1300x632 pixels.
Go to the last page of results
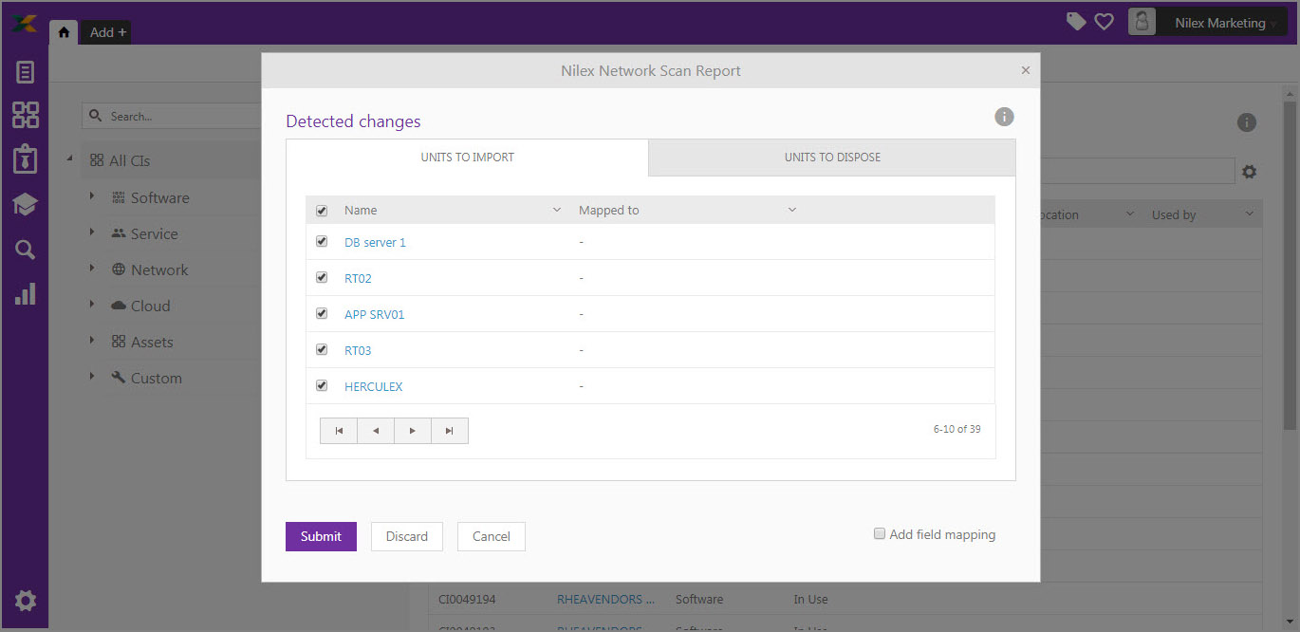[450, 431]
